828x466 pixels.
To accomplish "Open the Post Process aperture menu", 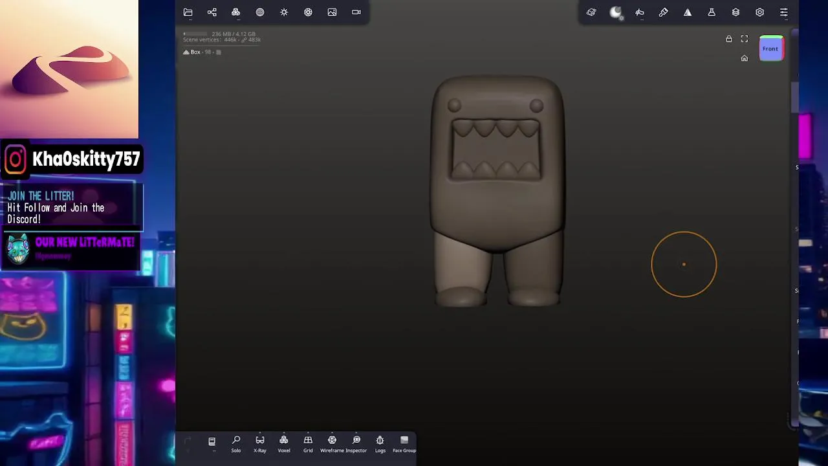I will [308, 12].
